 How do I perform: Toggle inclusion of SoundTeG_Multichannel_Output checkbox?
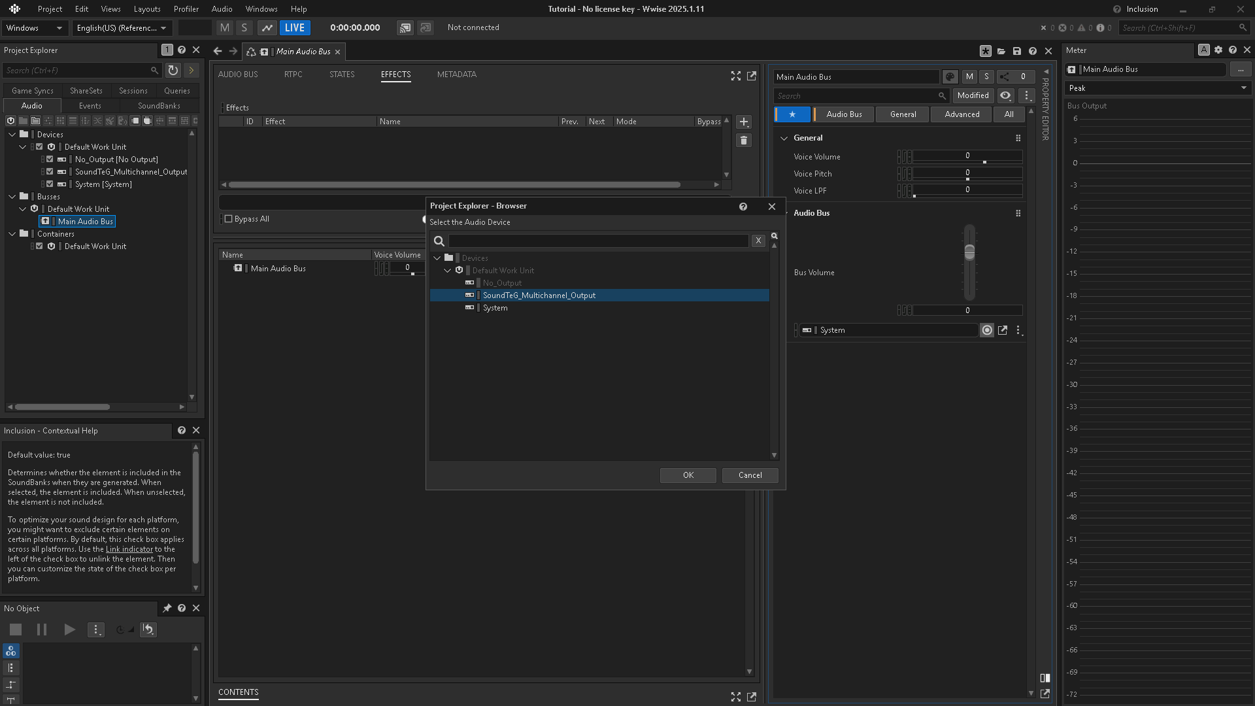tap(50, 171)
